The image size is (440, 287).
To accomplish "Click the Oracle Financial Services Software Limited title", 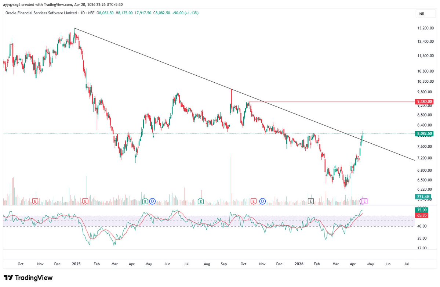I will [x=41, y=13].
